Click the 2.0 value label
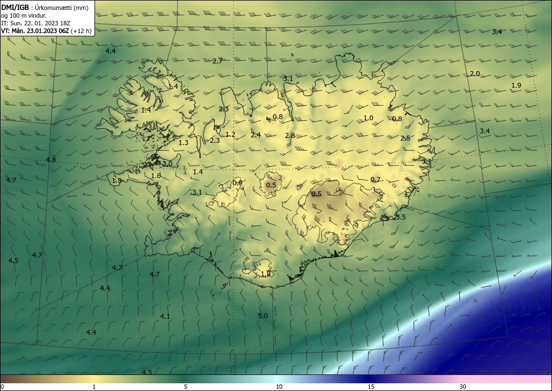The image size is (552, 391). [x=475, y=74]
